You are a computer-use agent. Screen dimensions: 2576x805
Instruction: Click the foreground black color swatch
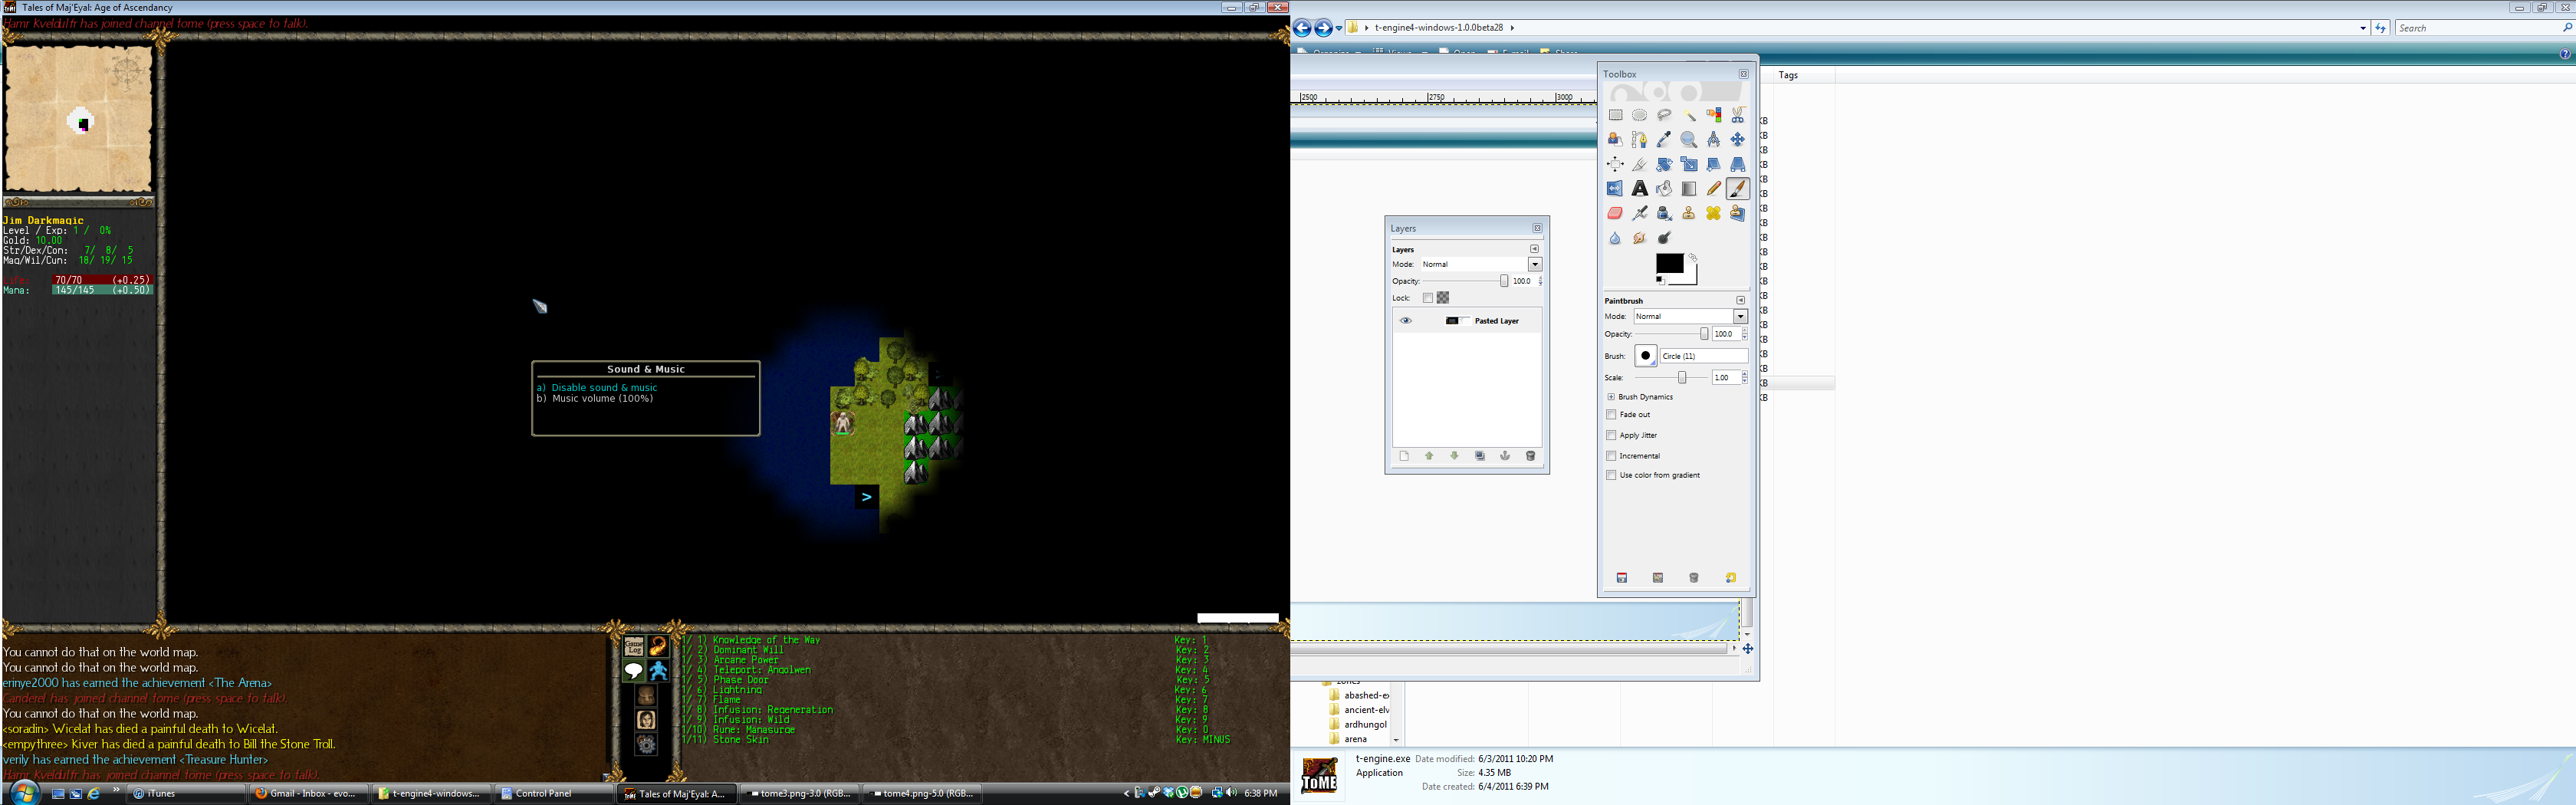pyautogui.click(x=1669, y=263)
